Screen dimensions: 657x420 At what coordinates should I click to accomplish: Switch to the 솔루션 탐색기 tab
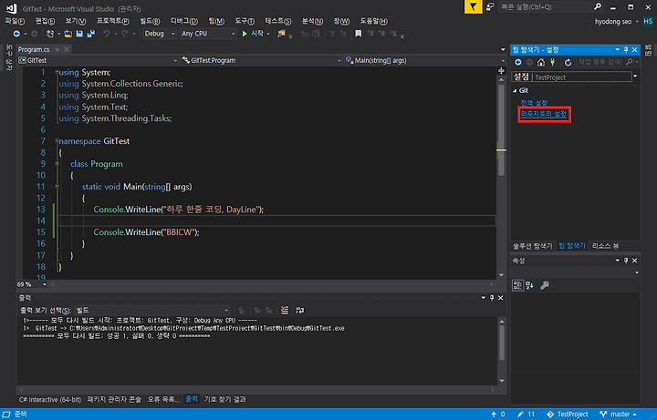(533, 246)
